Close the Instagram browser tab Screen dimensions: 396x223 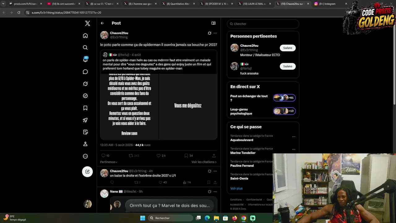pyautogui.click(x=346, y=4)
